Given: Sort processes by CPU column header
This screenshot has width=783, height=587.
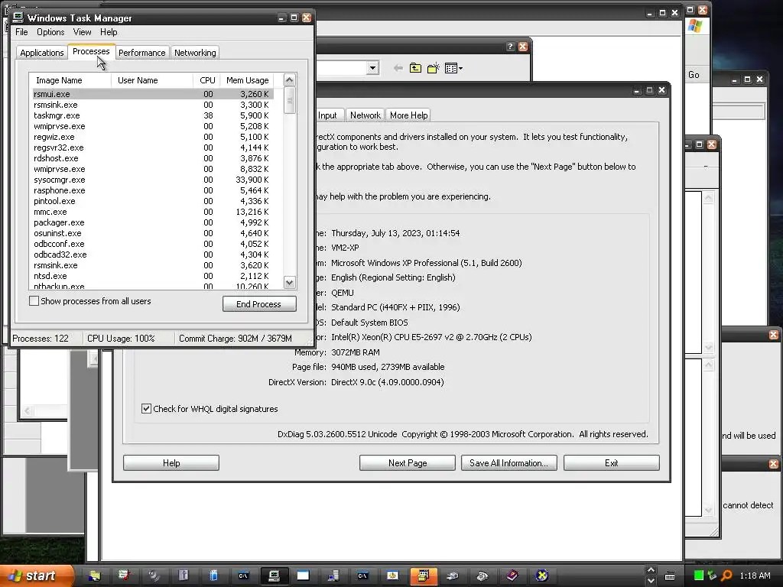Looking at the screenshot, I should point(206,80).
